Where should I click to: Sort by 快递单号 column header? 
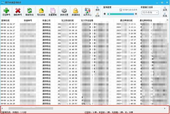coord(28,20)
